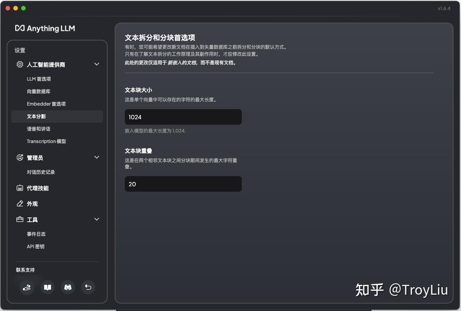The height and width of the screenshot is (311, 461).
Task: Click the pencil icon beside 外观
Action: click(20, 203)
